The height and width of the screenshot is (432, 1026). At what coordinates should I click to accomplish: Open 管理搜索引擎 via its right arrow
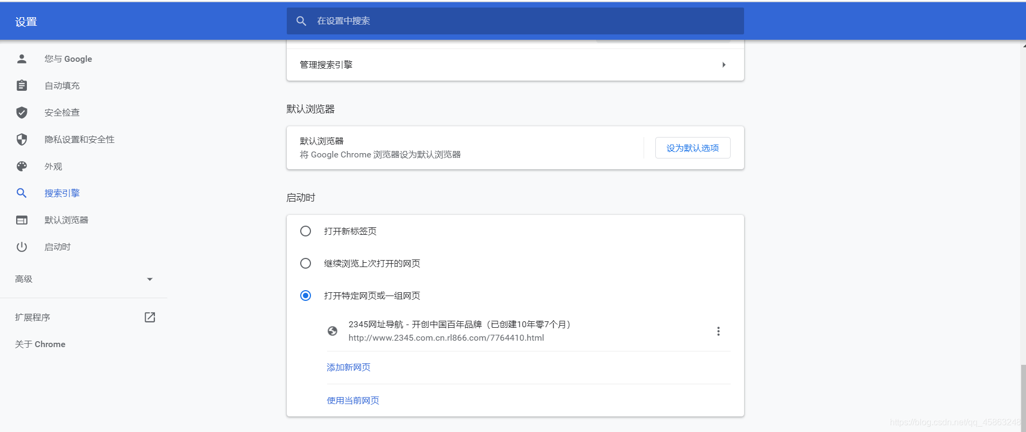[724, 64]
